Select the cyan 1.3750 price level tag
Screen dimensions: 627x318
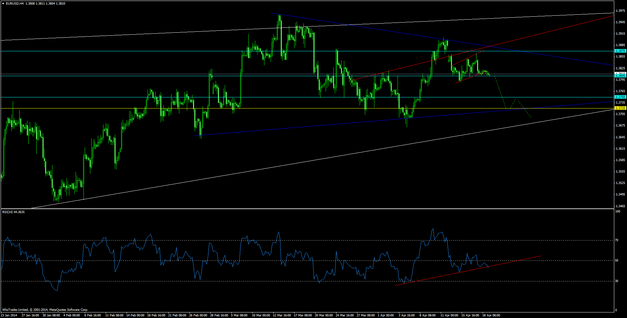(x=620, y=97)
